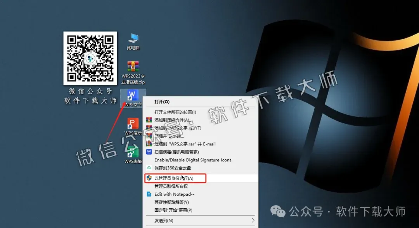Select the WPS演示 desktop shortcut
This screenshot has height=228, width=419.
133,126
